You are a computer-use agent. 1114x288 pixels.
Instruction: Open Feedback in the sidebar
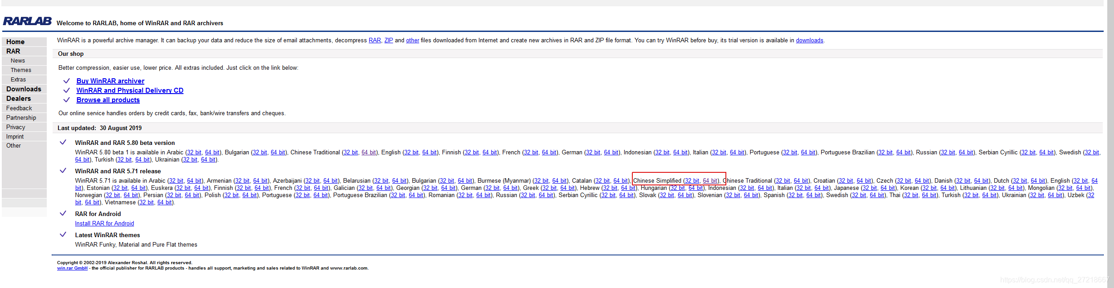(19, 108)
